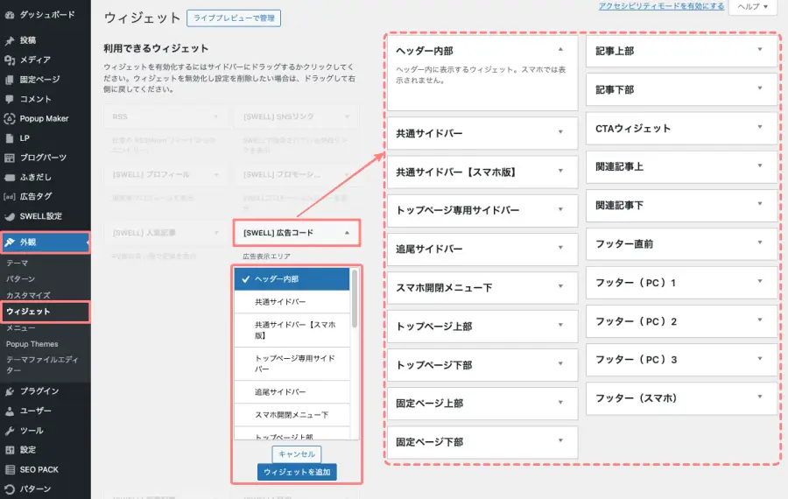Open the 外観 パターン submenu item
The image size is (788, 499).
pos(21,279)
